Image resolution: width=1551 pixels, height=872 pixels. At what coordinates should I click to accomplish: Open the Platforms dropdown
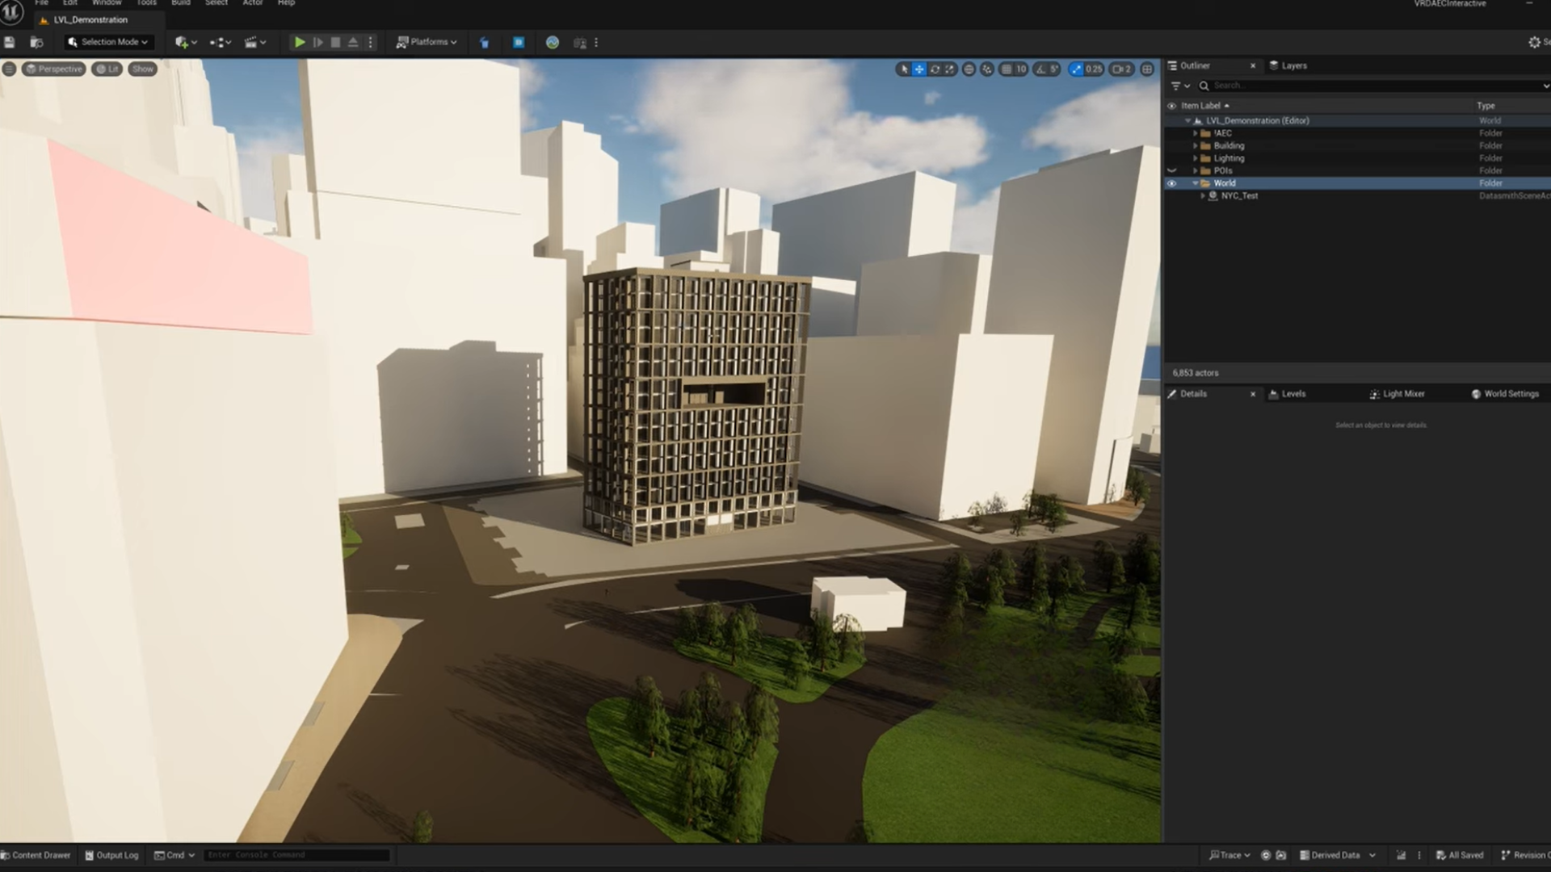click(x=427, y=42)
